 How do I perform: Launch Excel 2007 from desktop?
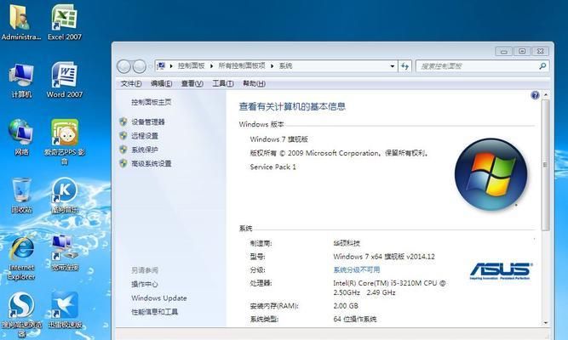pos(65,22)
